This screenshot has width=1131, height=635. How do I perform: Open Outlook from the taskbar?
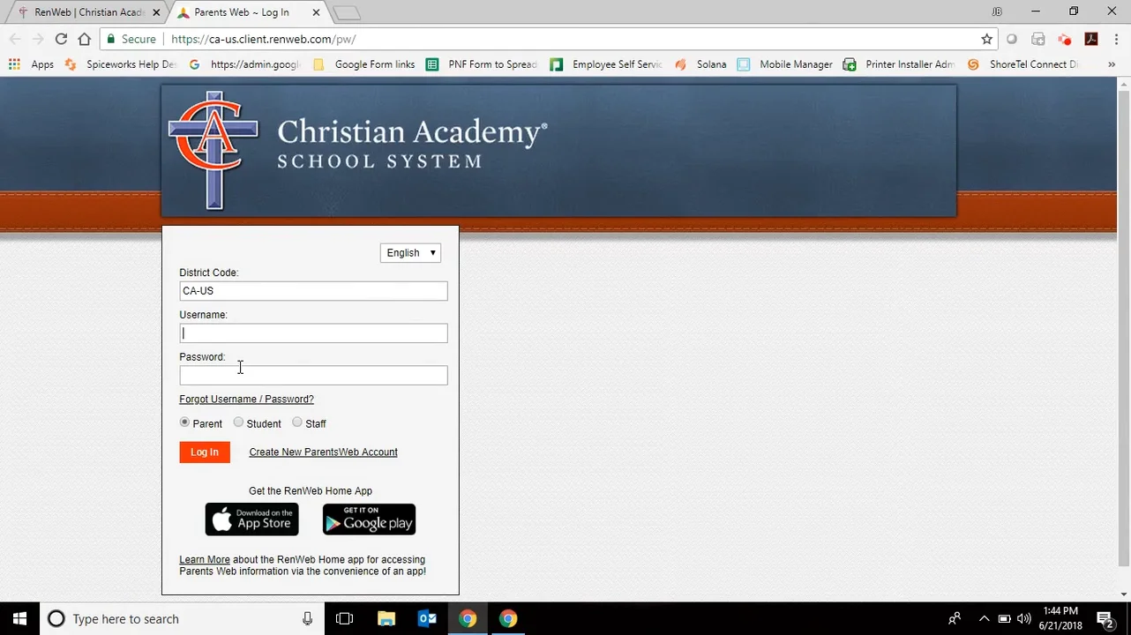[x=427, y=619]
